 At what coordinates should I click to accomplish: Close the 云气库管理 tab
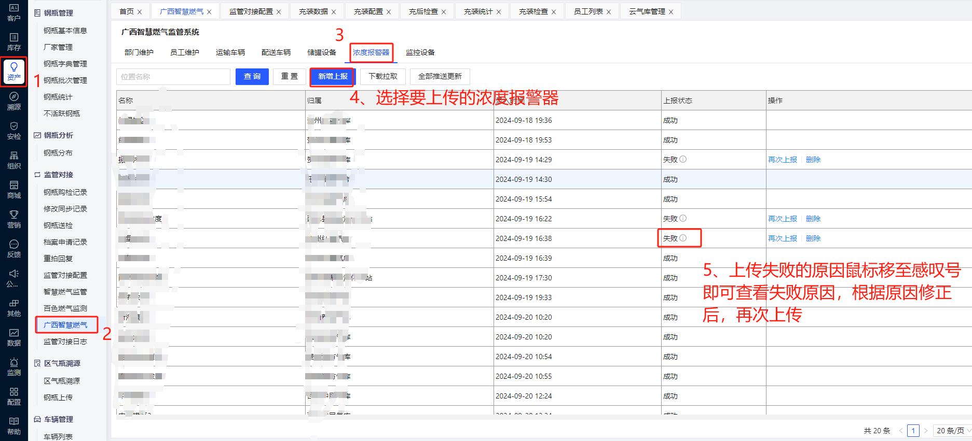[x=671, y=12]
